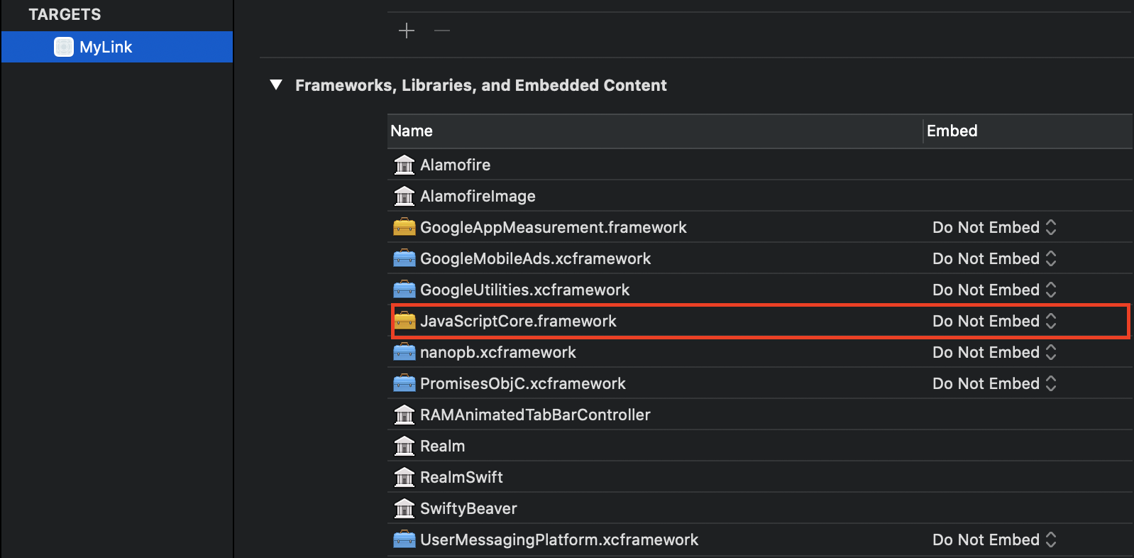Select the Realm row name
The image size is (1134, 558).
point(443,446)
